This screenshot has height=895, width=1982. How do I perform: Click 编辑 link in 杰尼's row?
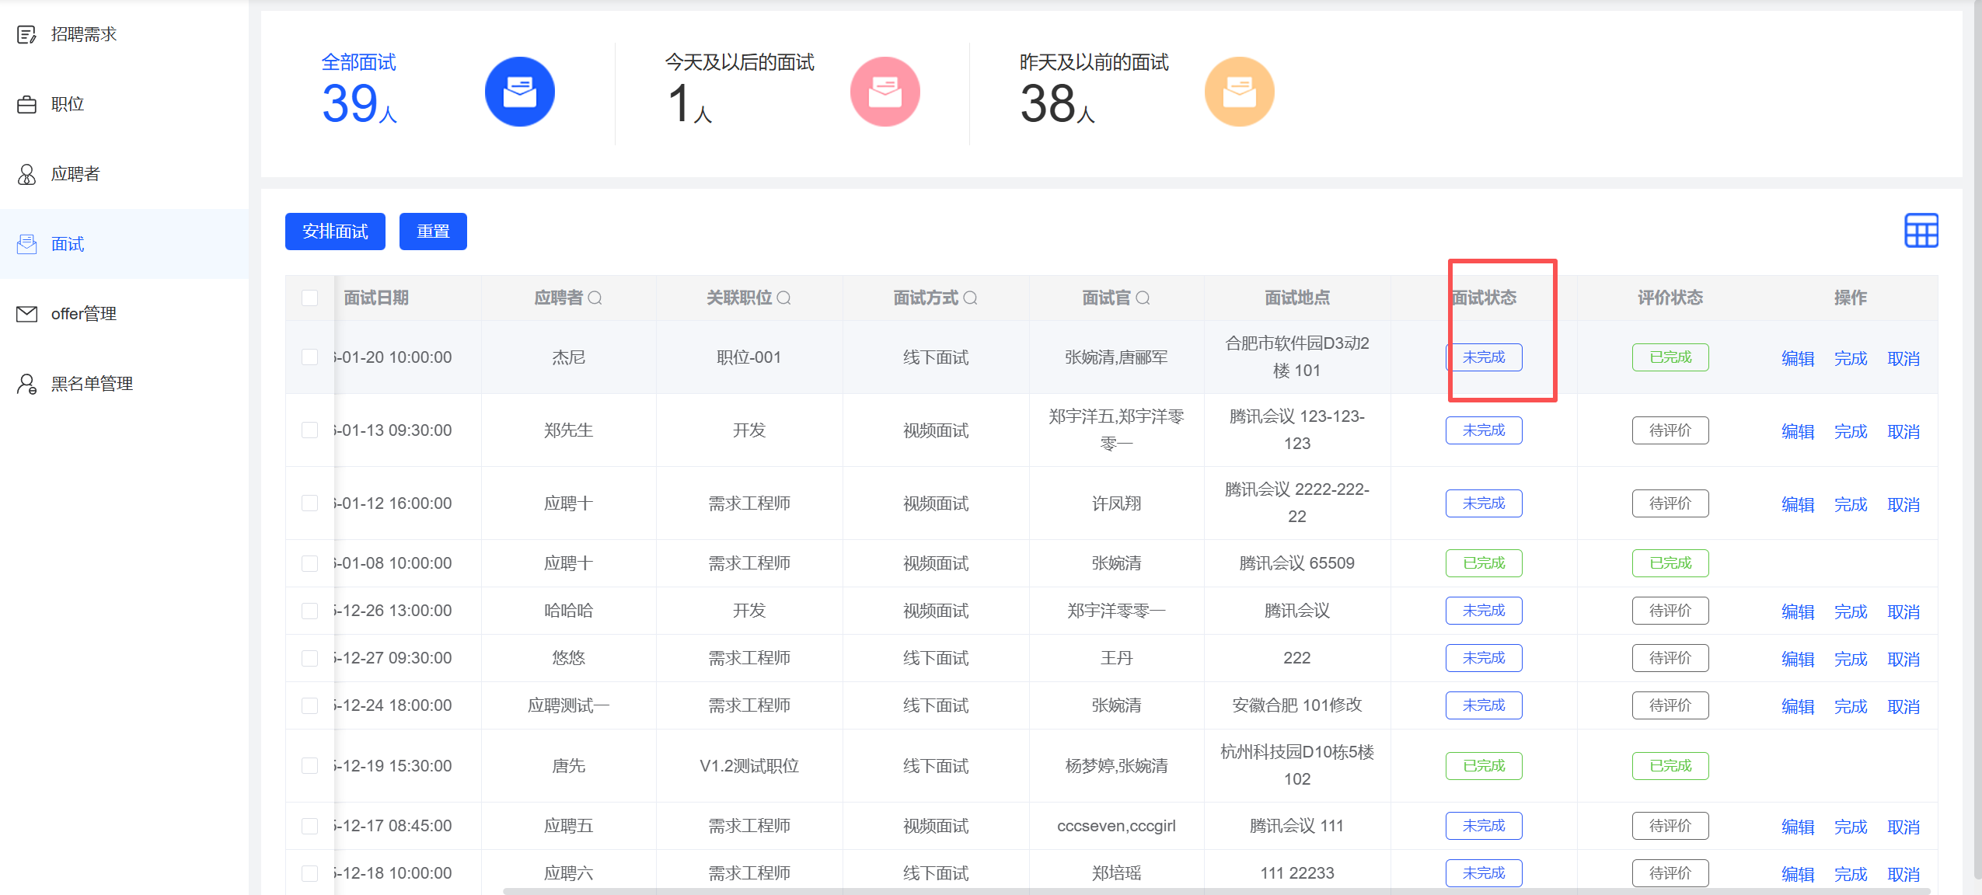tap(1797, 358)
